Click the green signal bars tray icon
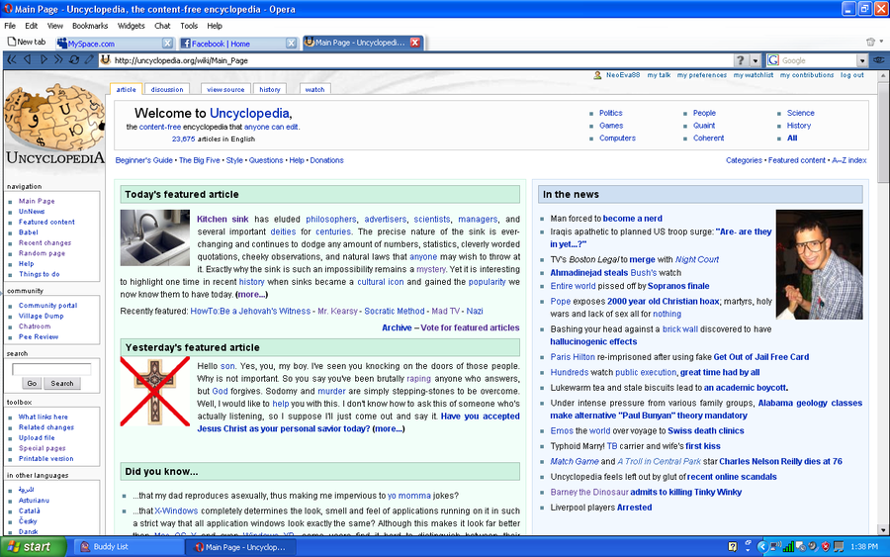 tap(788, 547)
